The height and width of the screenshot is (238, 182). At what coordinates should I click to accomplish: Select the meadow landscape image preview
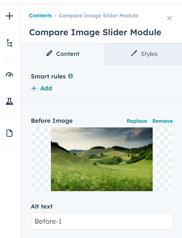(102, 159)
